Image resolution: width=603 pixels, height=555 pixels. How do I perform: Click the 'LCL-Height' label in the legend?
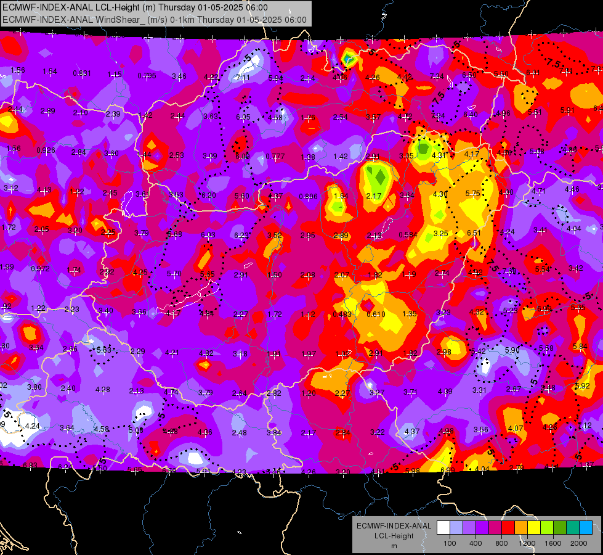tap(394, 536)
